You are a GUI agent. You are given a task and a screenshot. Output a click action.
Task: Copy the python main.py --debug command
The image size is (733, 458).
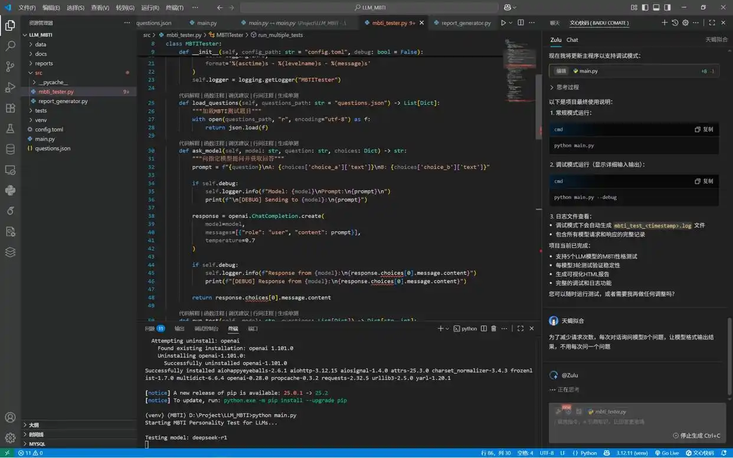703,181
